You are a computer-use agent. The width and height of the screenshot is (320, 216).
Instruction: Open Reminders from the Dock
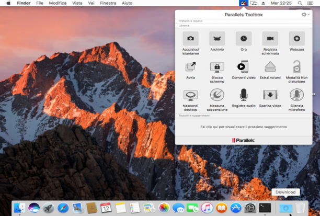[135, 208]
